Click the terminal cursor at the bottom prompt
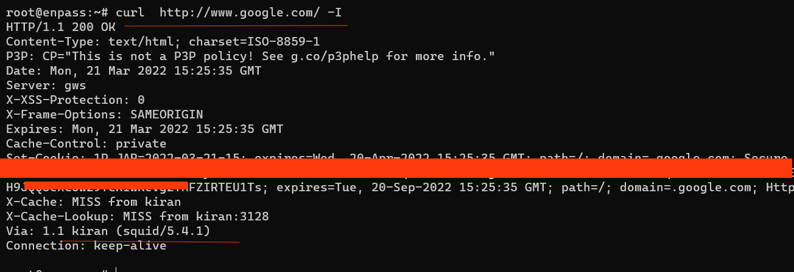Screen dimensions: 794x272 coord(115,270)
